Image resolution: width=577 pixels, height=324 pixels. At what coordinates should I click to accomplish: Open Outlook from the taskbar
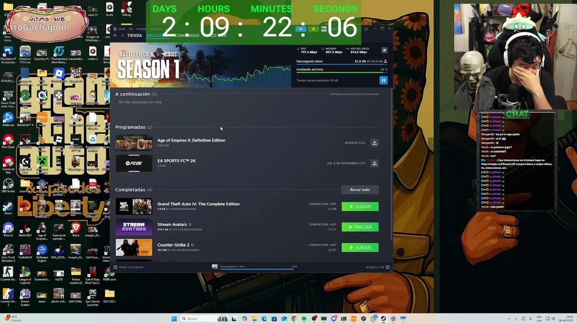(284, 319)
